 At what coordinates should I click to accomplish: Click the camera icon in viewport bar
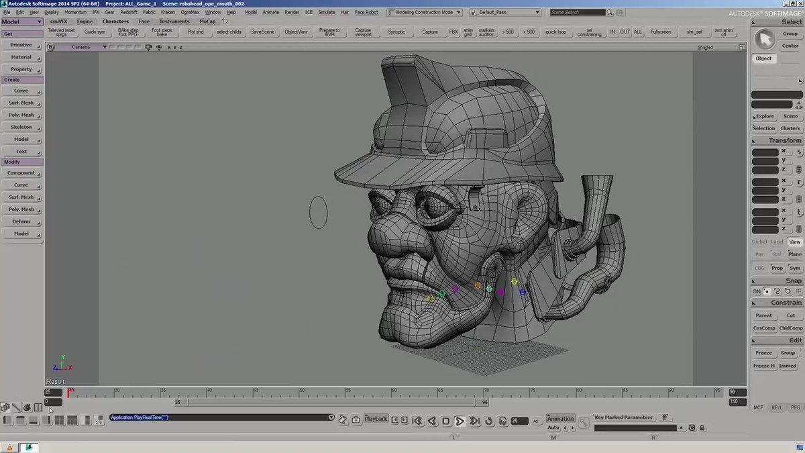pos(150,47)
